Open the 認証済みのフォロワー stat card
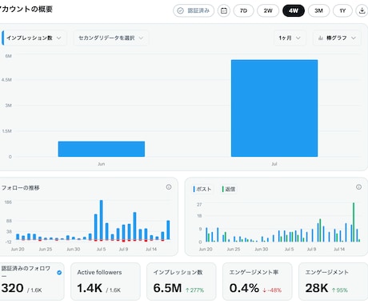This screenshot has width=368, height=304. 32,281
